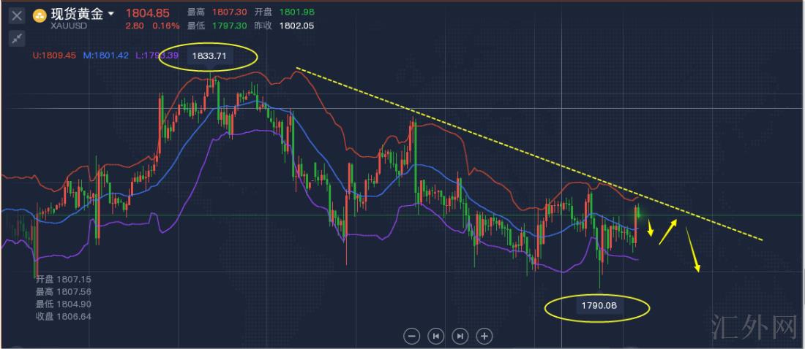Image resolution: width=805 pixels, height=349 pixels.
Task: Click the 昨收 value 1802.05
Action: click(x=296, y=26)
